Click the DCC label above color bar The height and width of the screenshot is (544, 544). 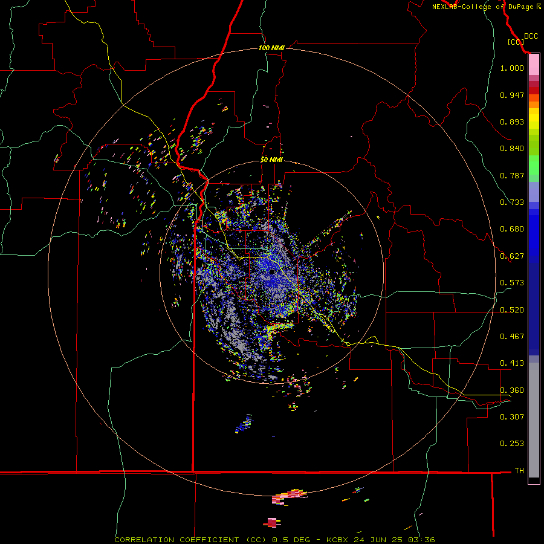click(531, 36)
